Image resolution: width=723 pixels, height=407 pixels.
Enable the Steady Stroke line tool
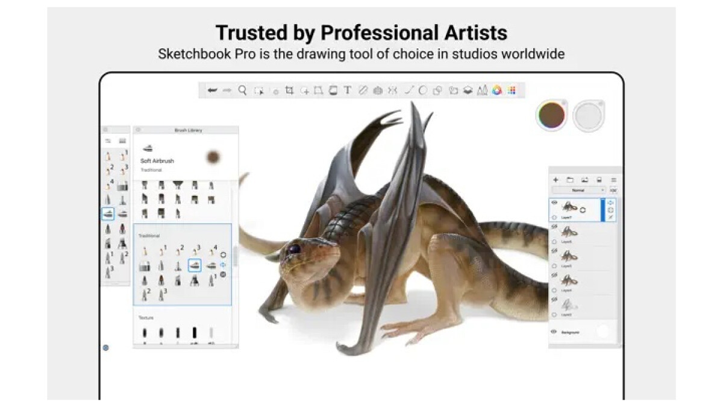pos(408,90)
